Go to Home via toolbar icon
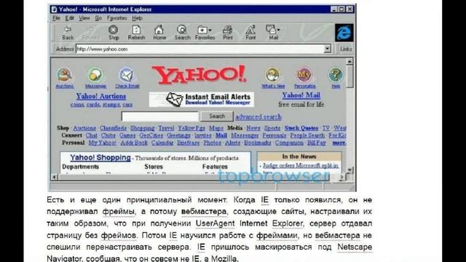Image resolution: width=466 pixels, height=262 pixels. [159, 33]
